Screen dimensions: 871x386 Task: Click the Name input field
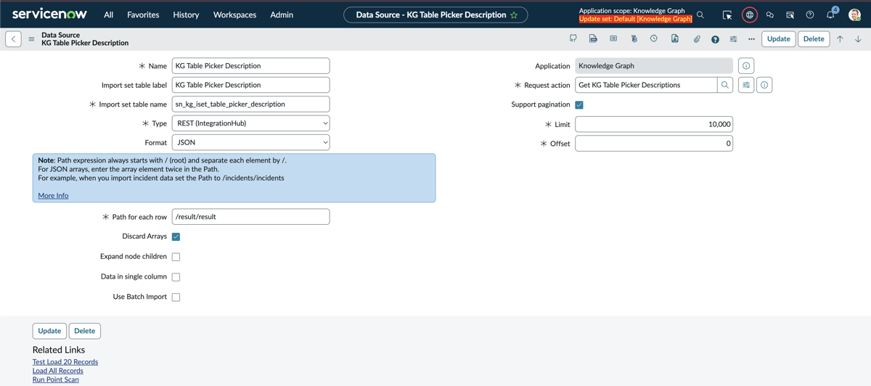coord(250,66)
